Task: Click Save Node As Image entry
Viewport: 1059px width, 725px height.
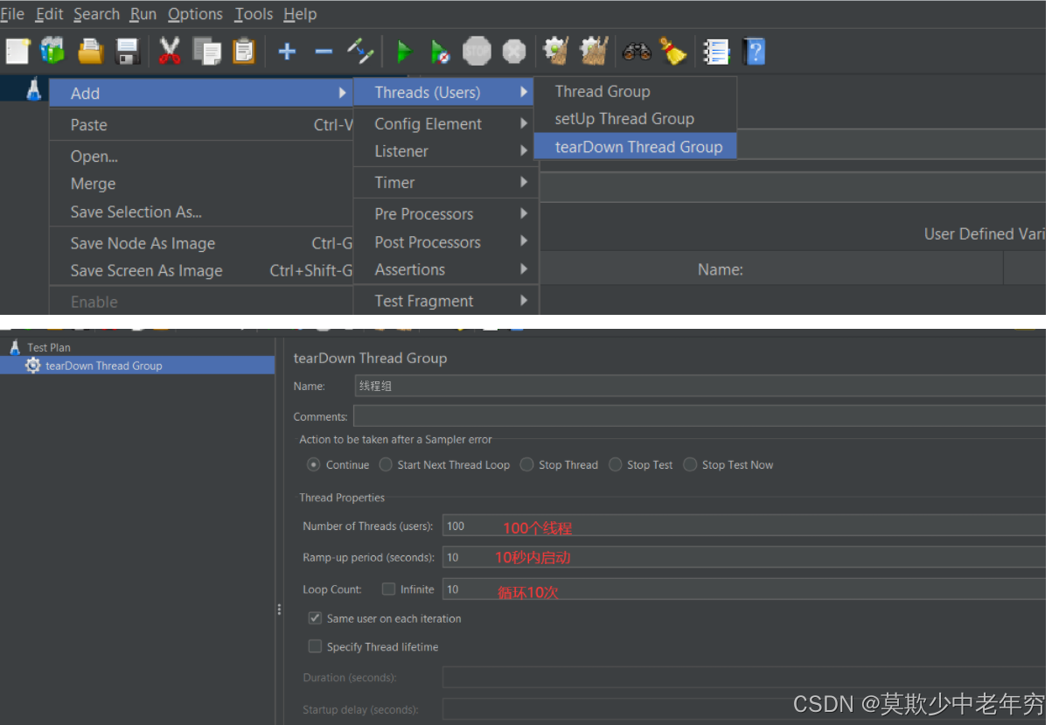Action: point(201,243)
